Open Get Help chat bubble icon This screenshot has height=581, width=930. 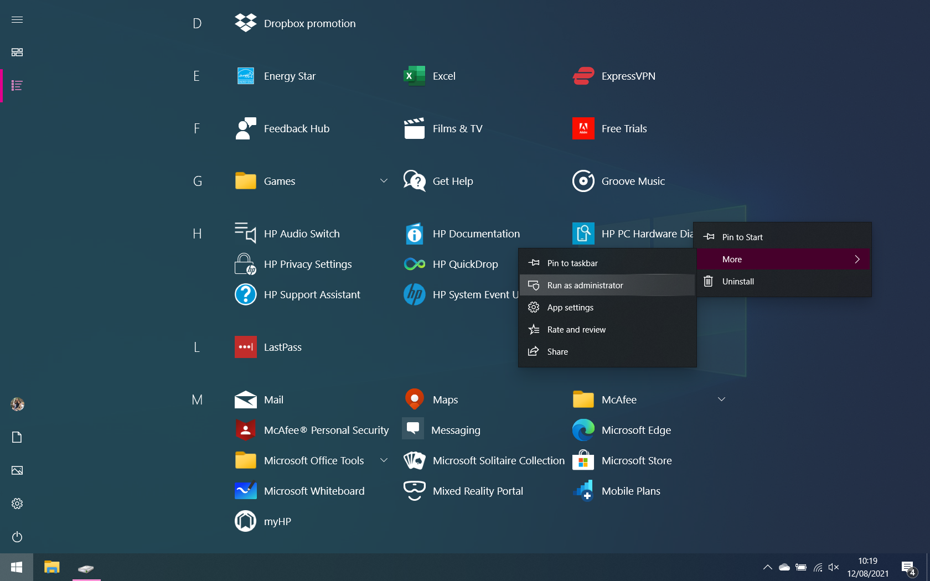point(414,181)
